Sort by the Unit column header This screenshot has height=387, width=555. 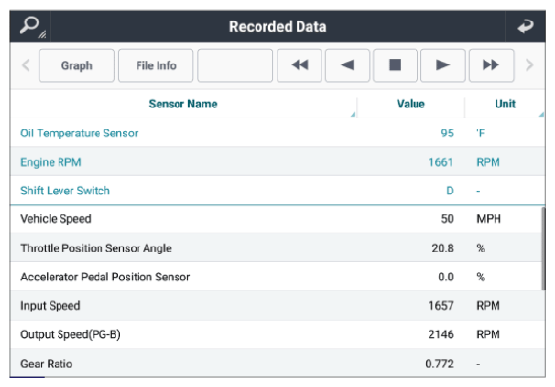coord(505,104)
